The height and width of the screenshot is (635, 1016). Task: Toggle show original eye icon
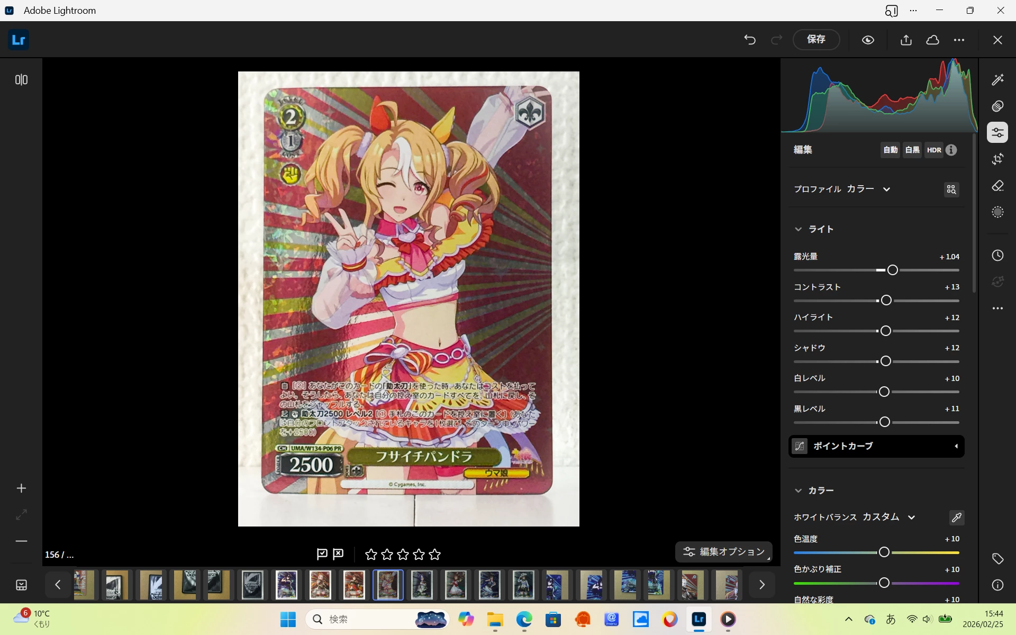point(868,40)
